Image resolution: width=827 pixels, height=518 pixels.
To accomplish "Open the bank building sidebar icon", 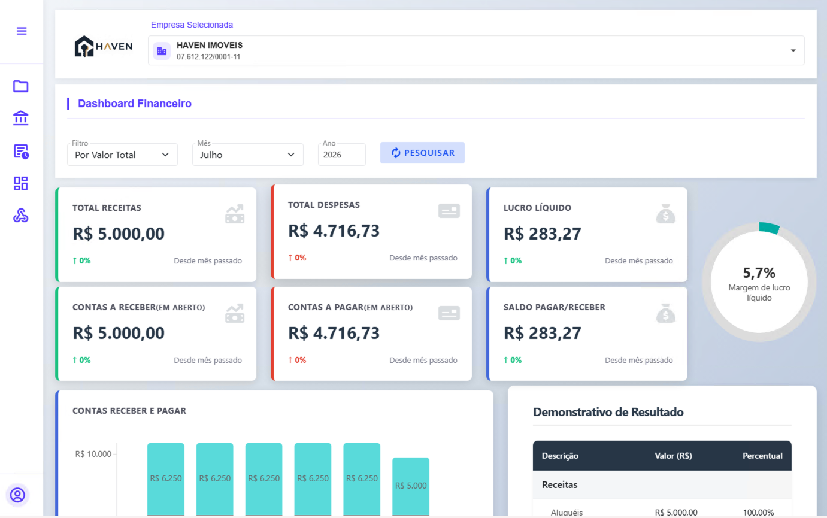I will coord(21,118).
